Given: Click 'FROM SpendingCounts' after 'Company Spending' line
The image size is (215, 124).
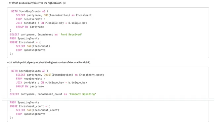Looking at the screenshot, I should coord(24,102).
